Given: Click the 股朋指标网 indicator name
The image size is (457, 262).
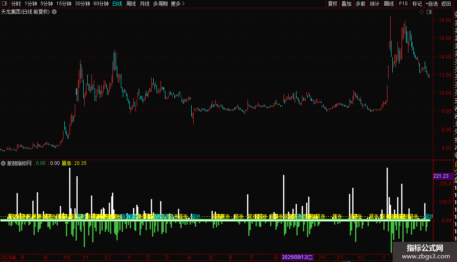Looking at the screenshot, I should (x=19, y=163).
